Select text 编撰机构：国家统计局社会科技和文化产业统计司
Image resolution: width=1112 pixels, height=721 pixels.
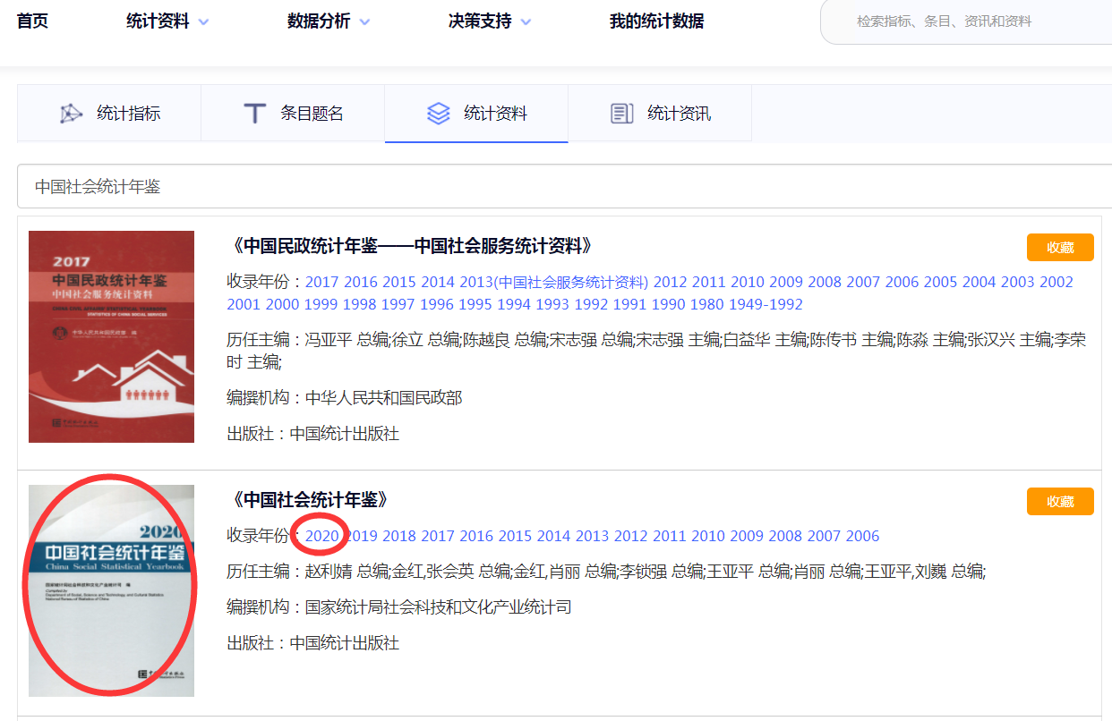[x=399, y=607]
